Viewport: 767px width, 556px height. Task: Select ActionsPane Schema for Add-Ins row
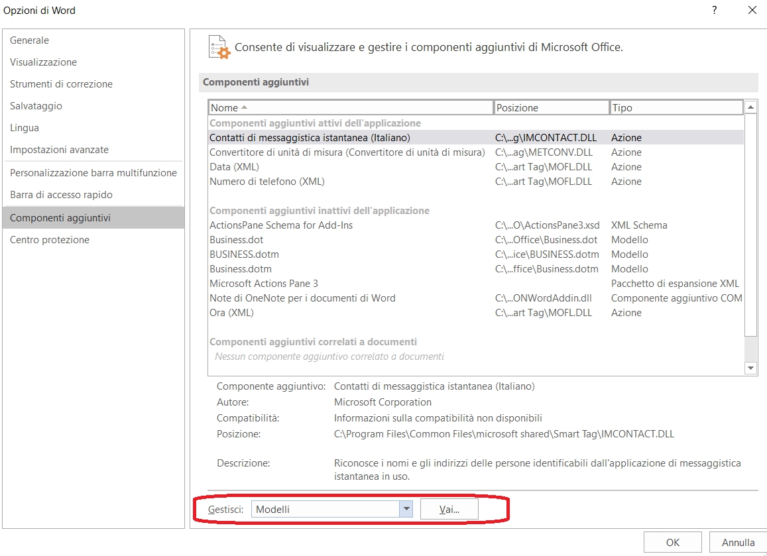(x=475, y=225)
